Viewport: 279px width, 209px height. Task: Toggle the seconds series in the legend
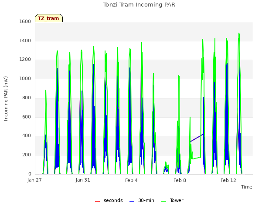(109, 201)
